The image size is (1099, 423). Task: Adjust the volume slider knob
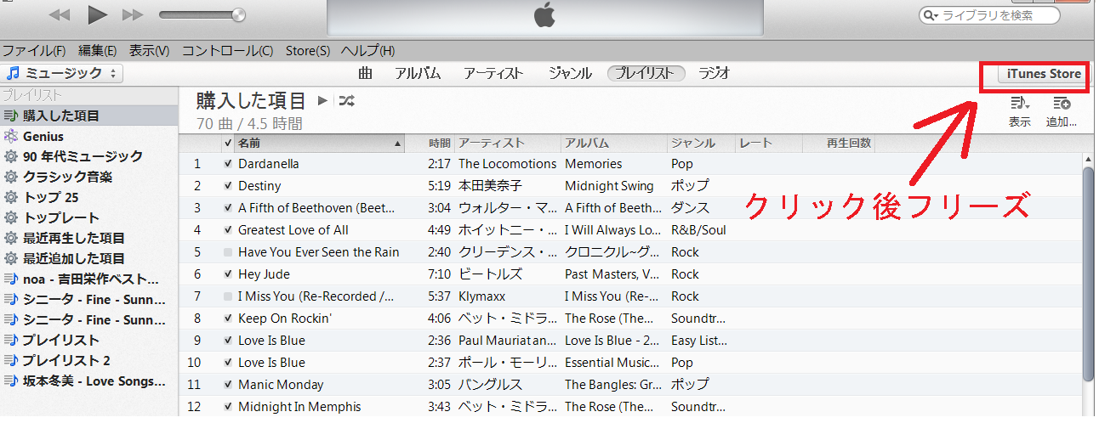(x=239, y=14)
